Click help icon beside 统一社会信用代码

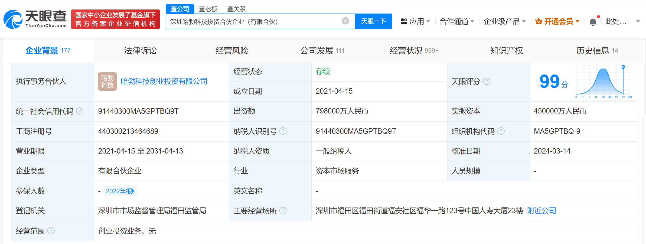tap(80, 111)
